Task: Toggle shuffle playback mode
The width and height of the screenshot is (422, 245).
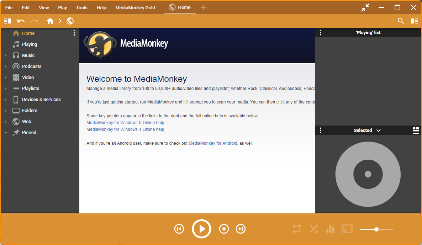Action: click(313, 229)
